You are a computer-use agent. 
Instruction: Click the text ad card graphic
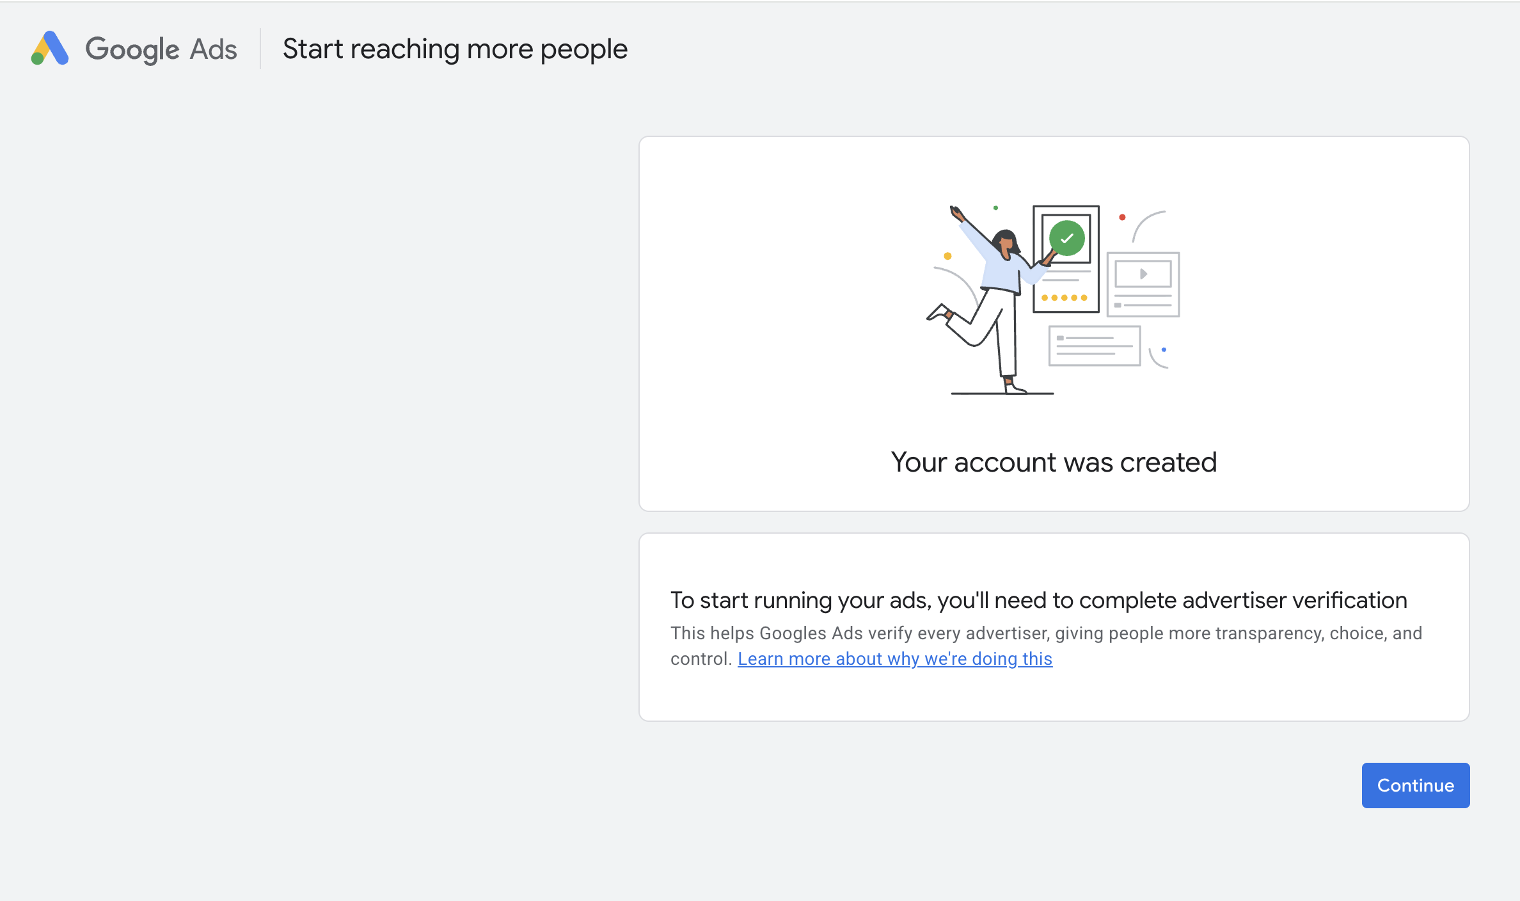(x=1094, y=346)
